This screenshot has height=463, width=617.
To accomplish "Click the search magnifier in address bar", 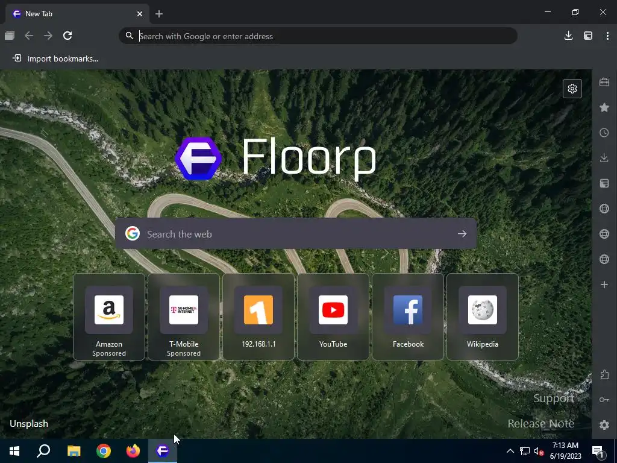I will coord(129,36).
